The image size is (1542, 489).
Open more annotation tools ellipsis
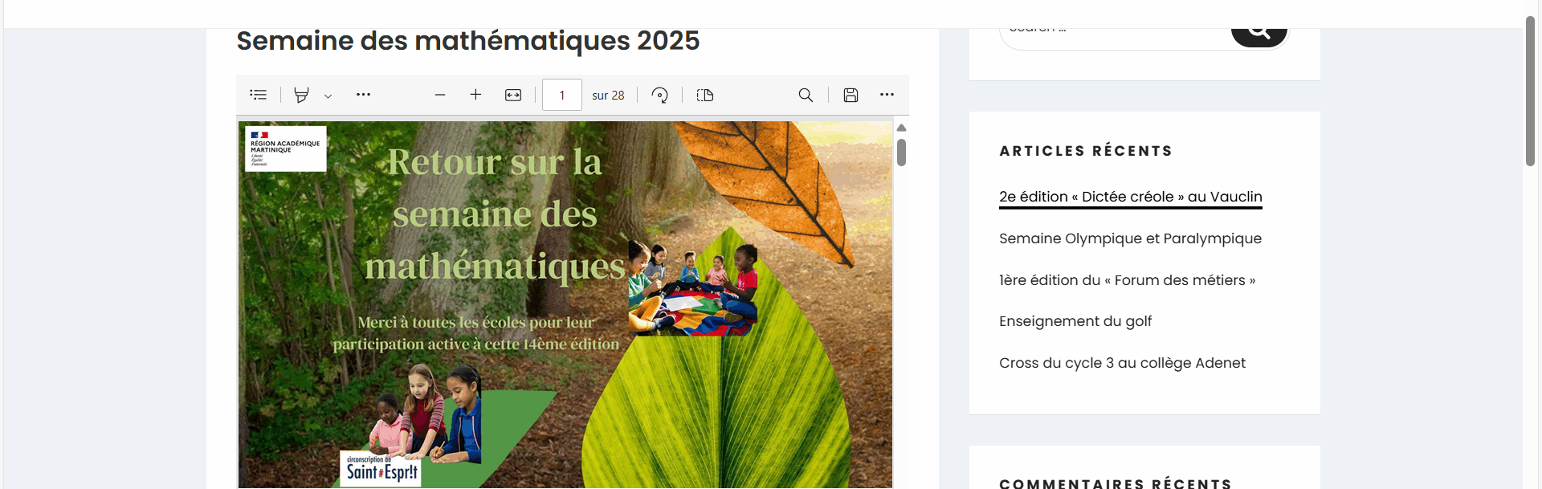pos(364,95)
